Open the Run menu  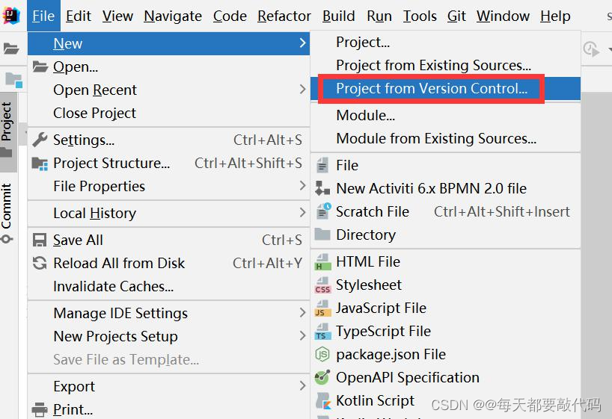click(379, 16)
